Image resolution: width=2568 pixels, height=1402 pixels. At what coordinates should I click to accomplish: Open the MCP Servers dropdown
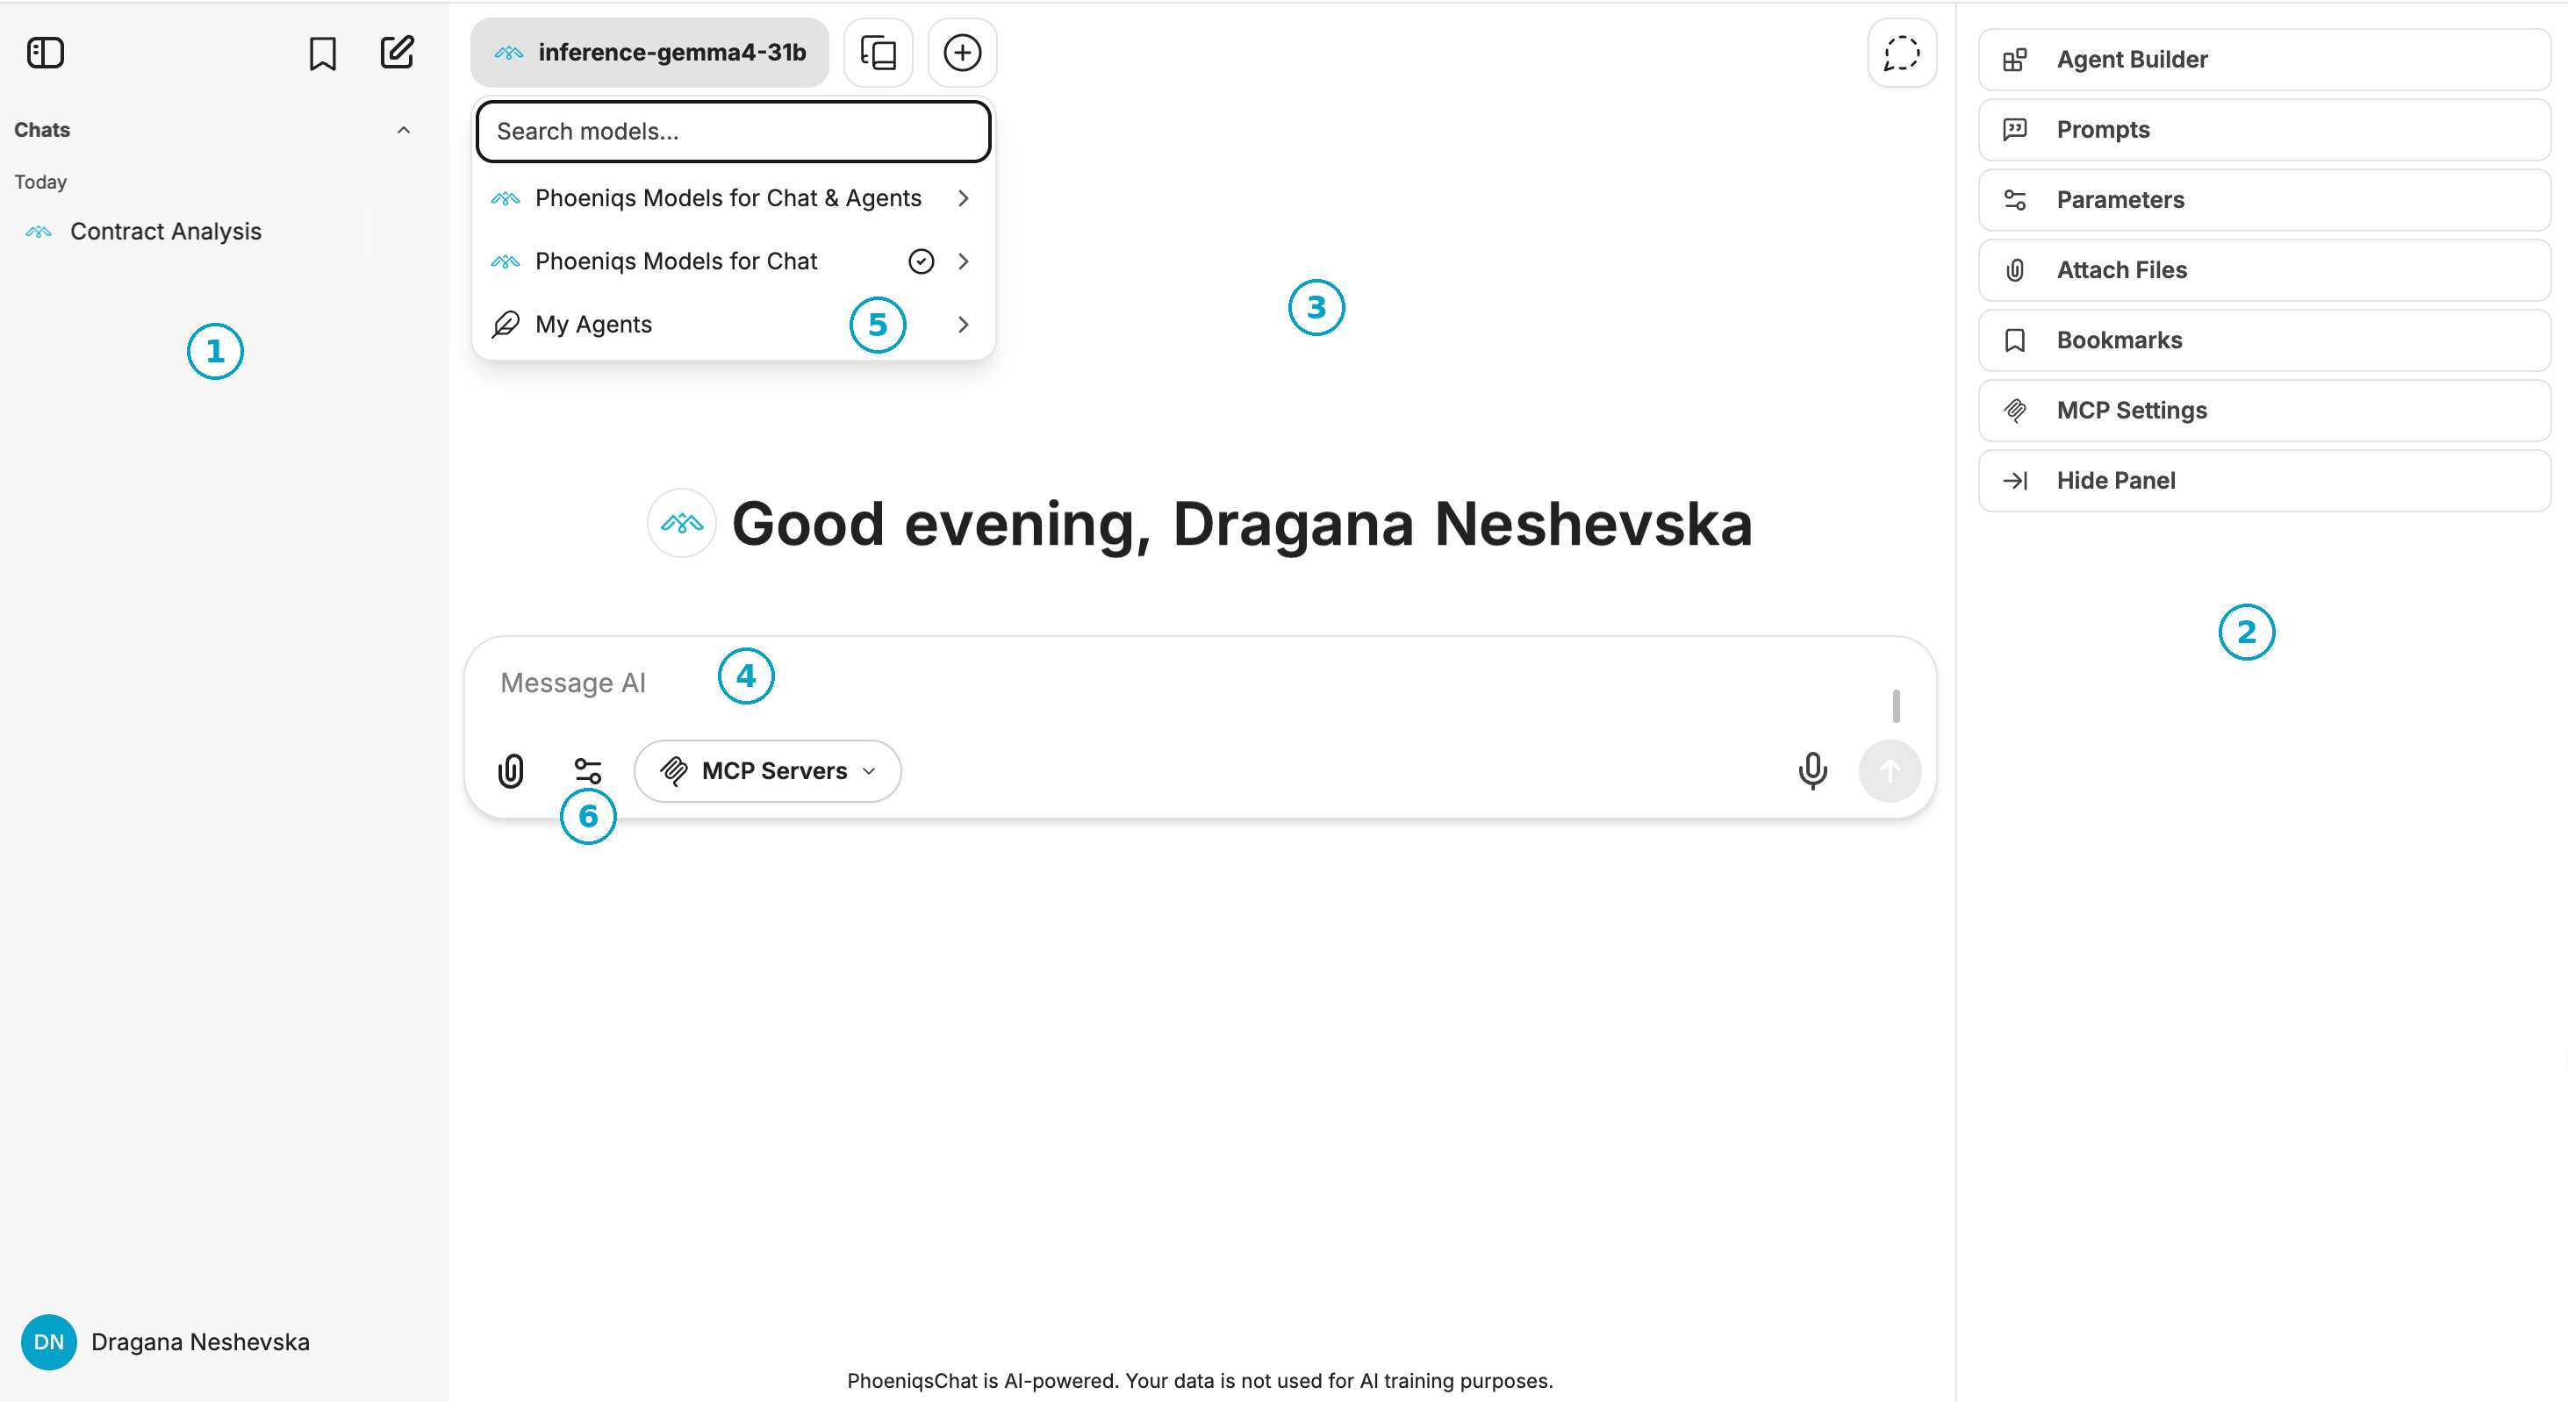pos(768,771)
